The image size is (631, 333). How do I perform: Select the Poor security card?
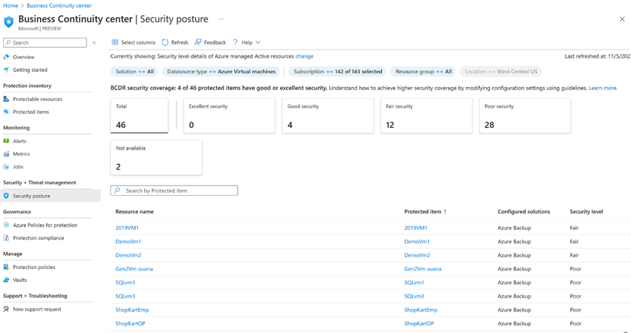tap(525, 116)
